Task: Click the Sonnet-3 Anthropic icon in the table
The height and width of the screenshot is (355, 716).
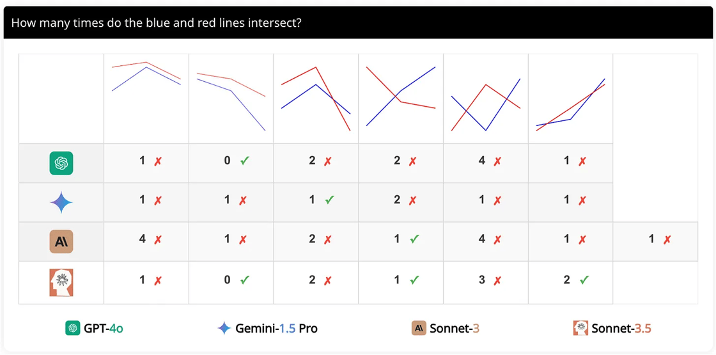Action: click(x=61, y=242)
